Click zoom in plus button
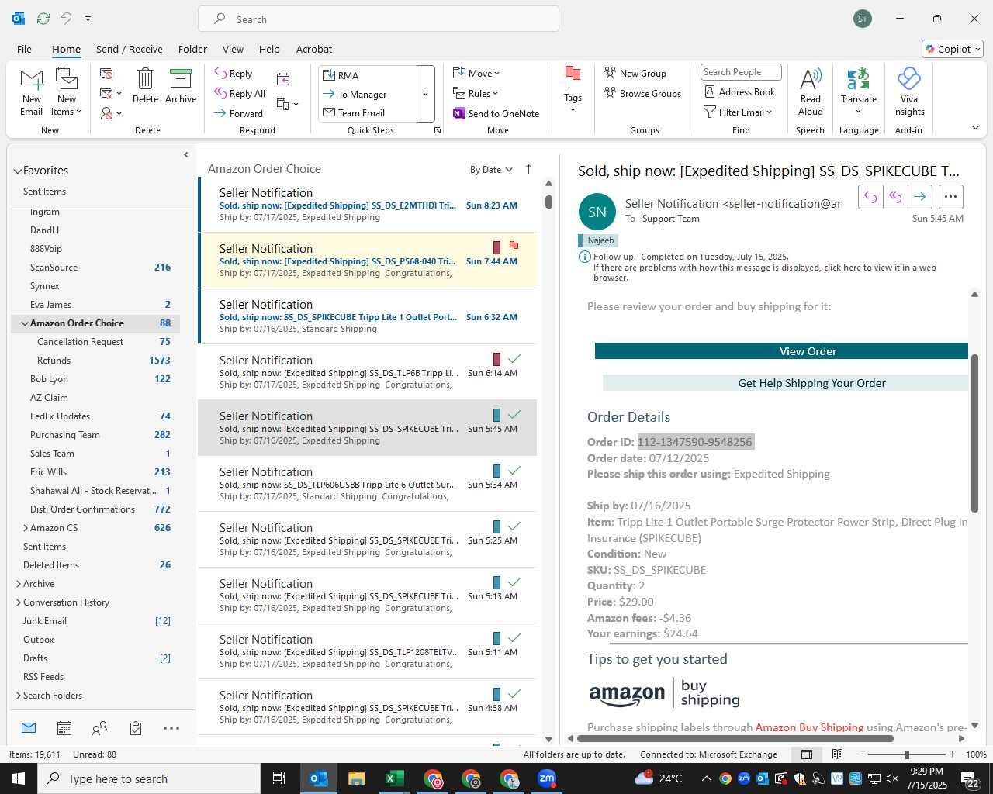The image size is (993, 794). [953, 754]
